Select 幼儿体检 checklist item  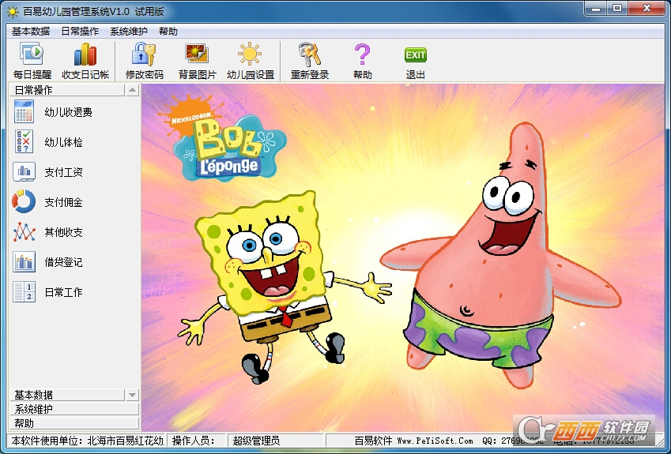63,142
